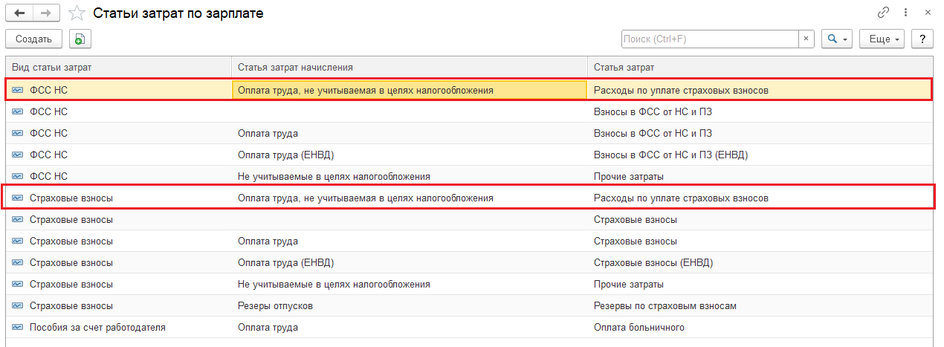Click inside the 'Поиск (Ctrl+F)' field
The width and height of the screenshot is (944, 347).
click(x=710, y=39)
